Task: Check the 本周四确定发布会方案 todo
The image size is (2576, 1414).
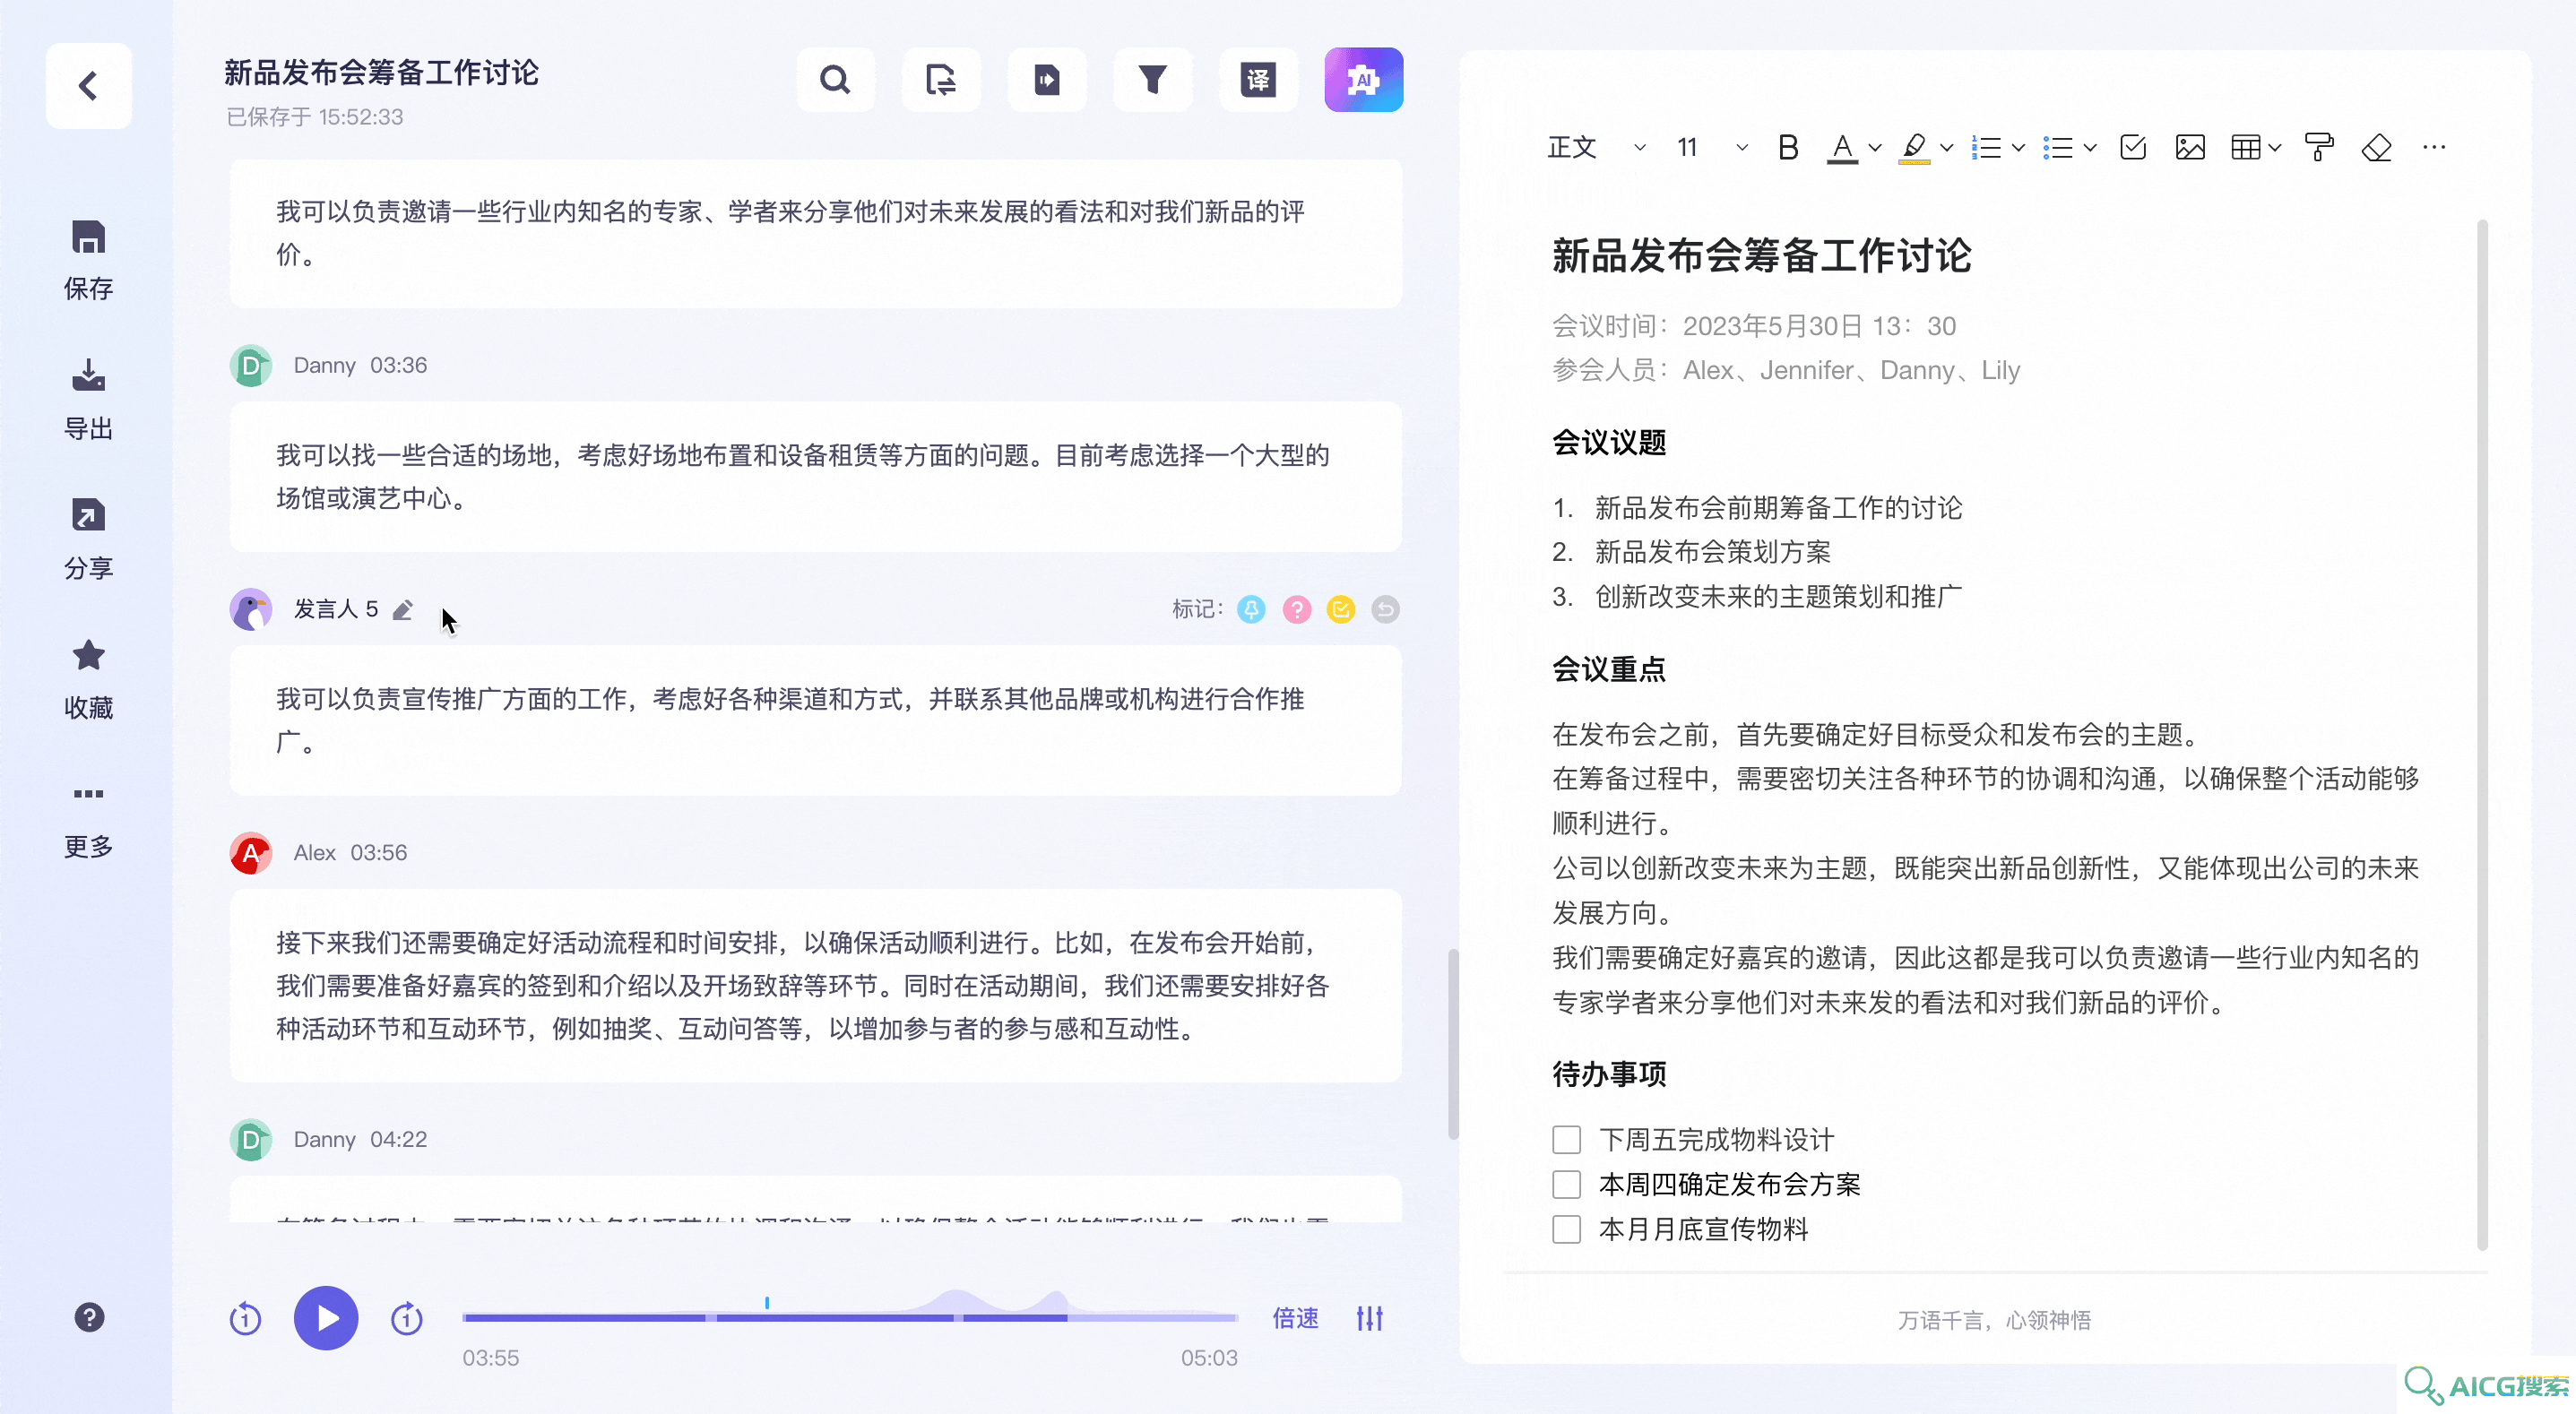Action: (1566, 1185)
